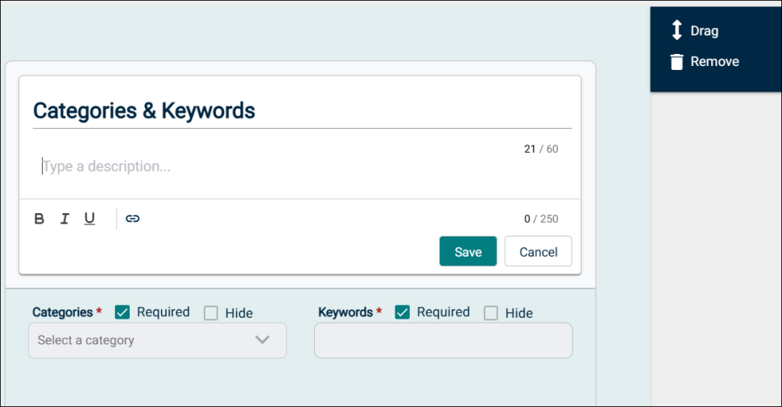Click the trash can Remove icon
Screen dimensions: 782x407
[x=676, y=62]
